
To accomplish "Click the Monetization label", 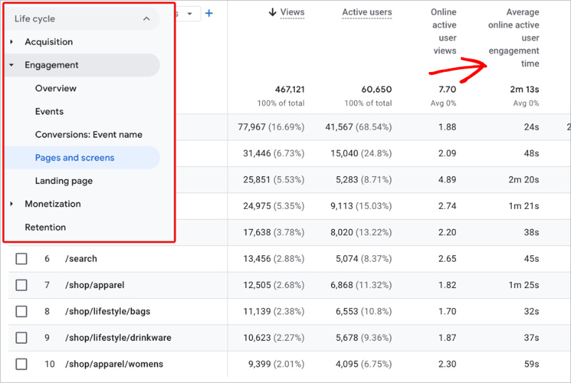I will tap(53, 204).
